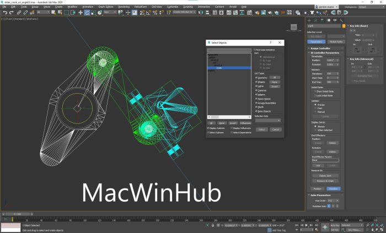
Task: Select the Rectangular Selection Region icon
Action: (67, 13)
